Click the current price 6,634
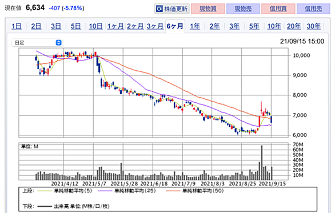This screenshot has width=335, height=213. click(35, 7)
